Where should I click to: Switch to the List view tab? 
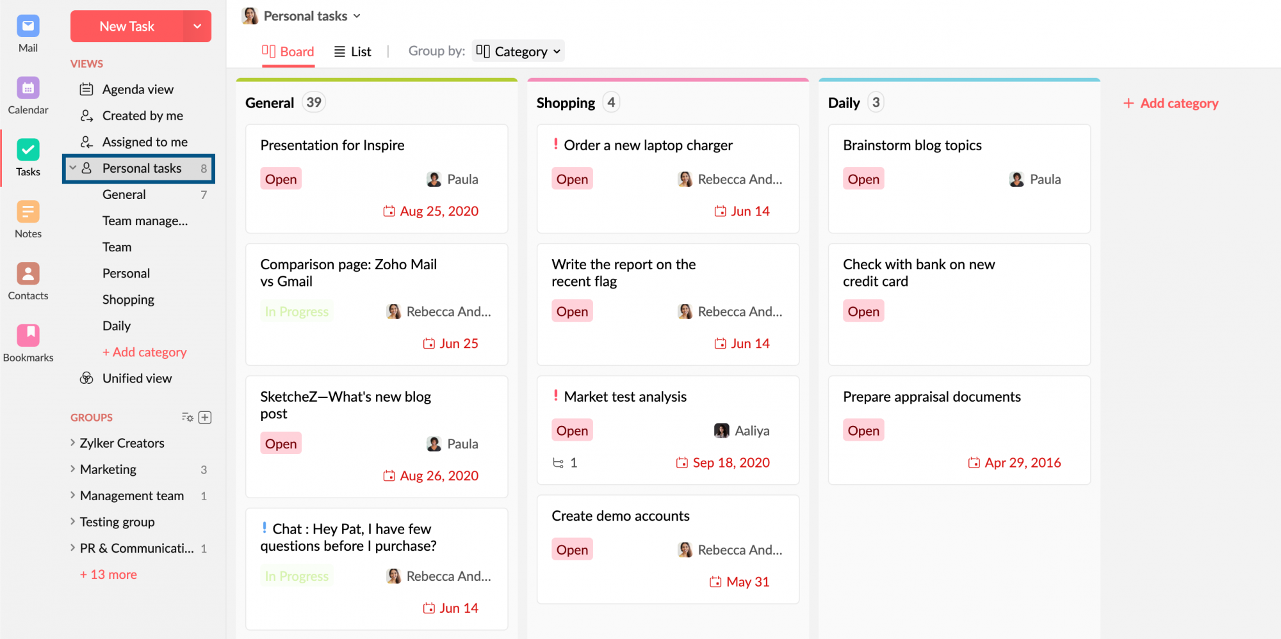pos(352,51)
